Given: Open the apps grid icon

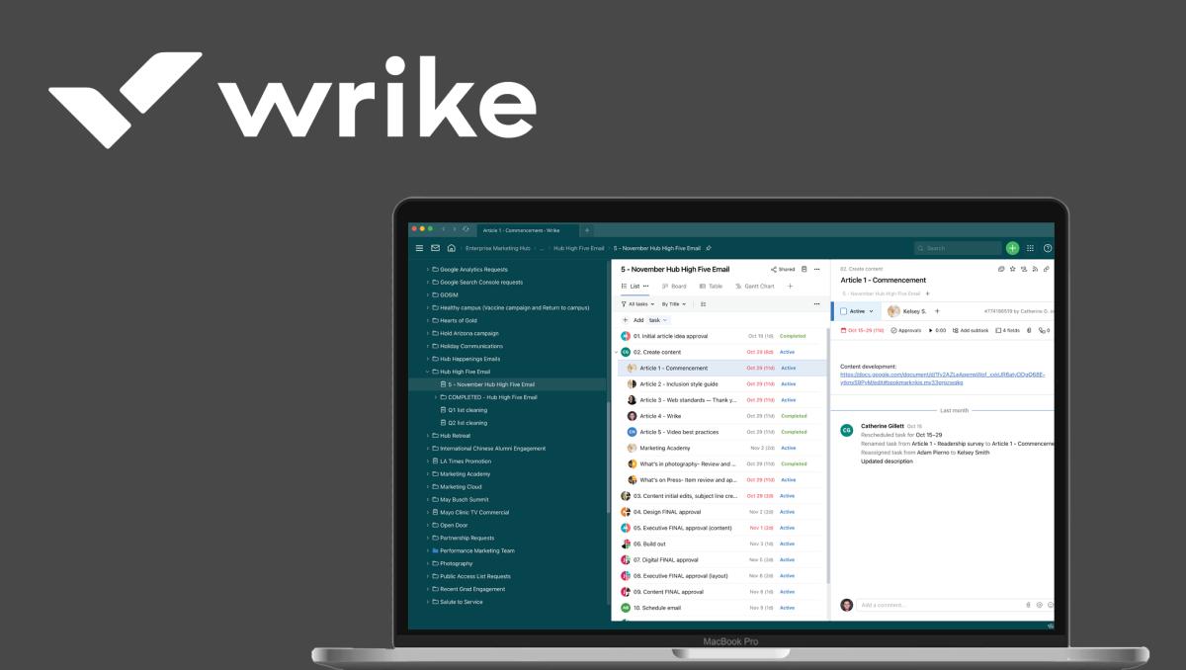Looking at the screenshot, I should pyautogui.click(x=1031, y=248).
